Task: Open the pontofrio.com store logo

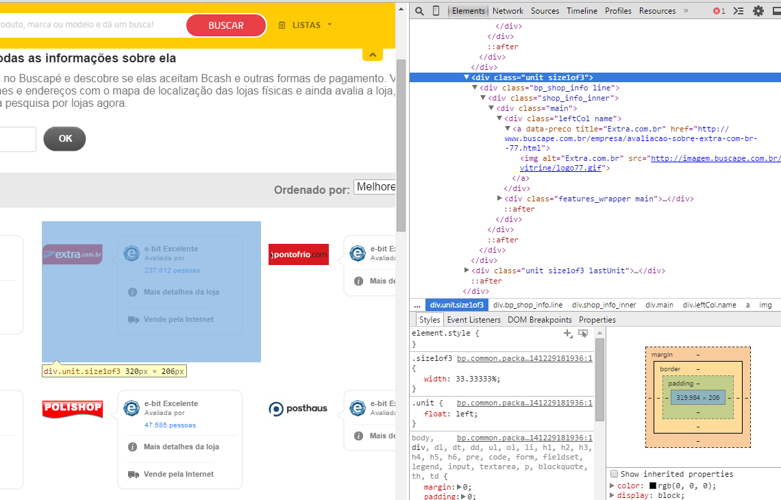Action: click(x=298, y=255)
